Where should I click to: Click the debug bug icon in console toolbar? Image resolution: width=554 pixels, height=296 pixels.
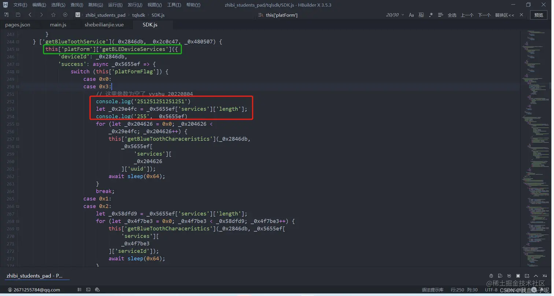[491, 276]
